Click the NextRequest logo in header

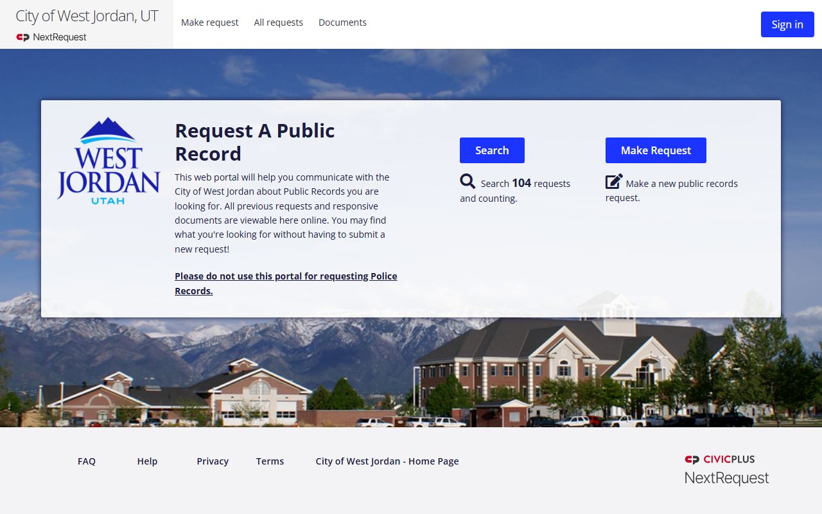(x=51, y=37)
